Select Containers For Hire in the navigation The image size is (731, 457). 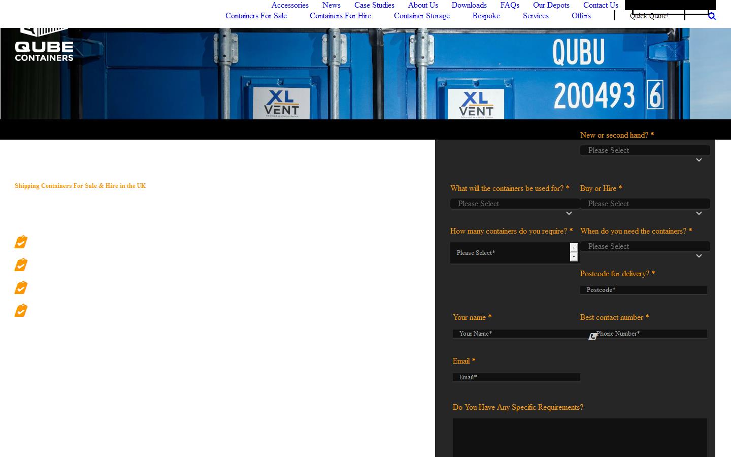coord(340,16)
